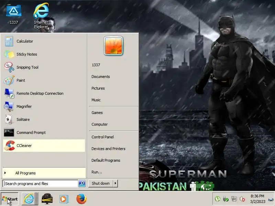Image resolution: width=275 pixels, height=206 pixels.
Task: Click the Remote Desktop Connection label
Action: coord(40,93)
